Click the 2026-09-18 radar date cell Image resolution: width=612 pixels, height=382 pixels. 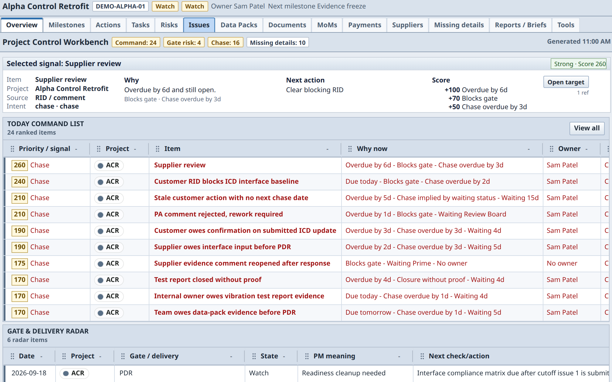29,373
